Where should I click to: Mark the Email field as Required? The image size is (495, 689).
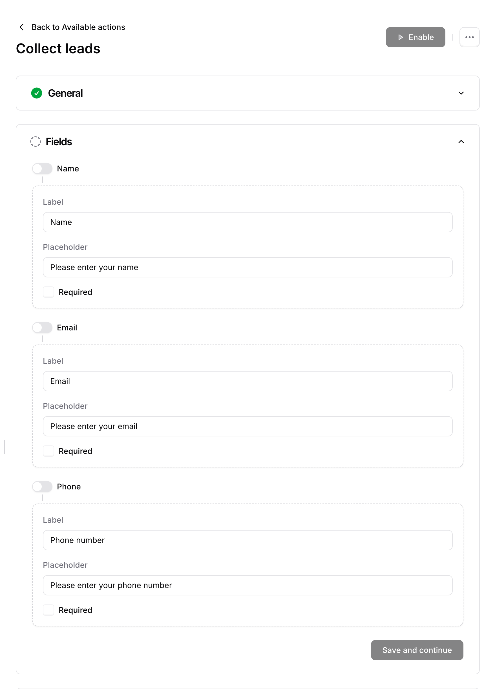click(48, 451)
